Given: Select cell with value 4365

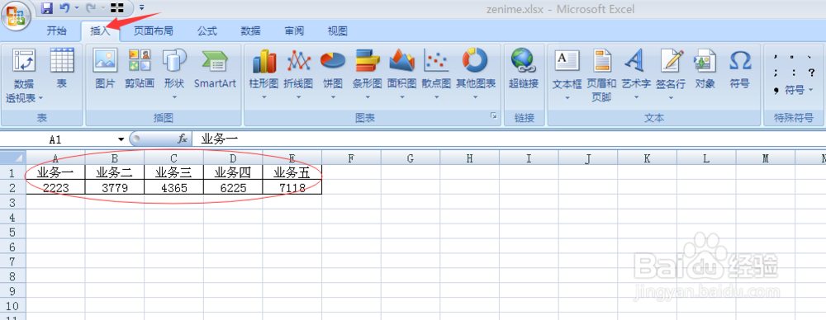Looking at the screenshot, I should (x=173, y=187).
